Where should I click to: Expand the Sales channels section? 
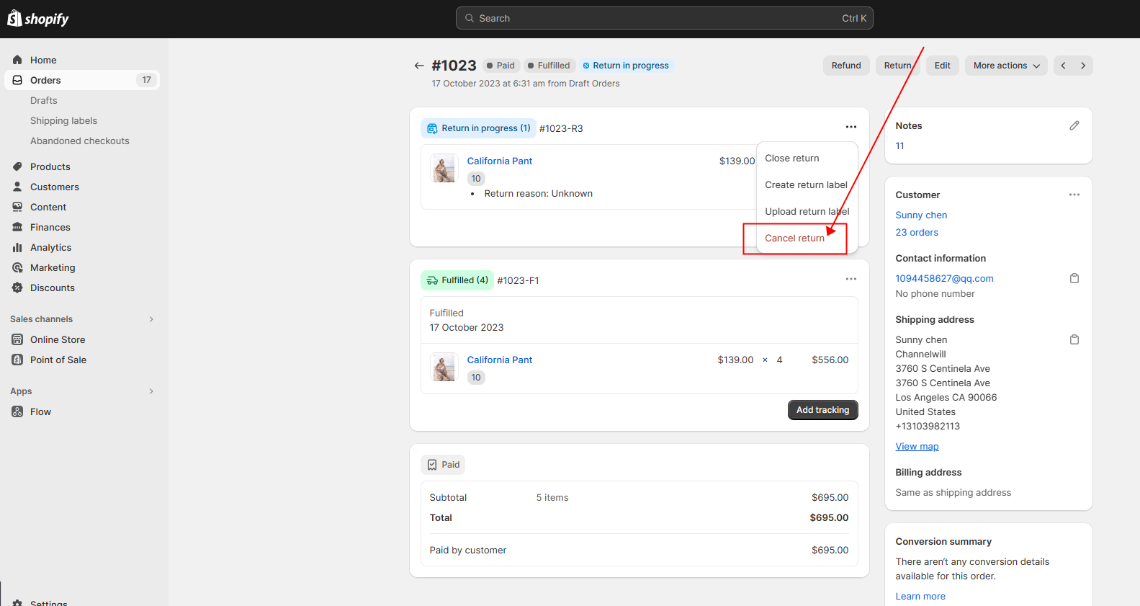click(x=151, y=319)
